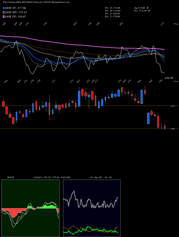Click the '<Tops' axis label

coord(176,24)
